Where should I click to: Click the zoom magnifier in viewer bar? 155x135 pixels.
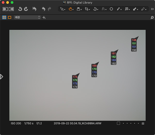152,17
